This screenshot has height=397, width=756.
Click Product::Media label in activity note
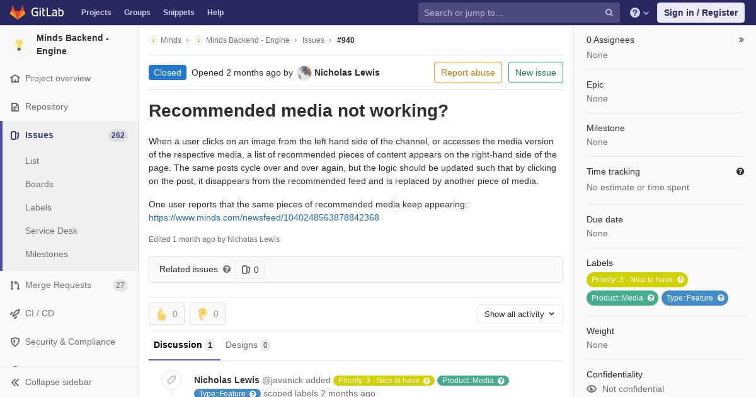point(473,381)
